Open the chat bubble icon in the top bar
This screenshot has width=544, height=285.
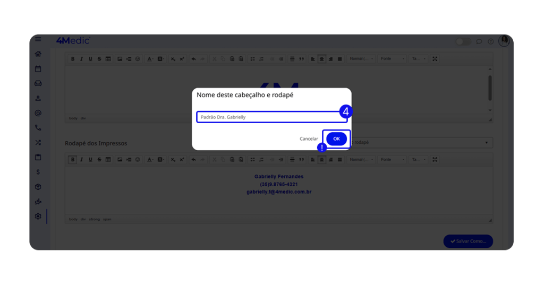coord(479,41)
